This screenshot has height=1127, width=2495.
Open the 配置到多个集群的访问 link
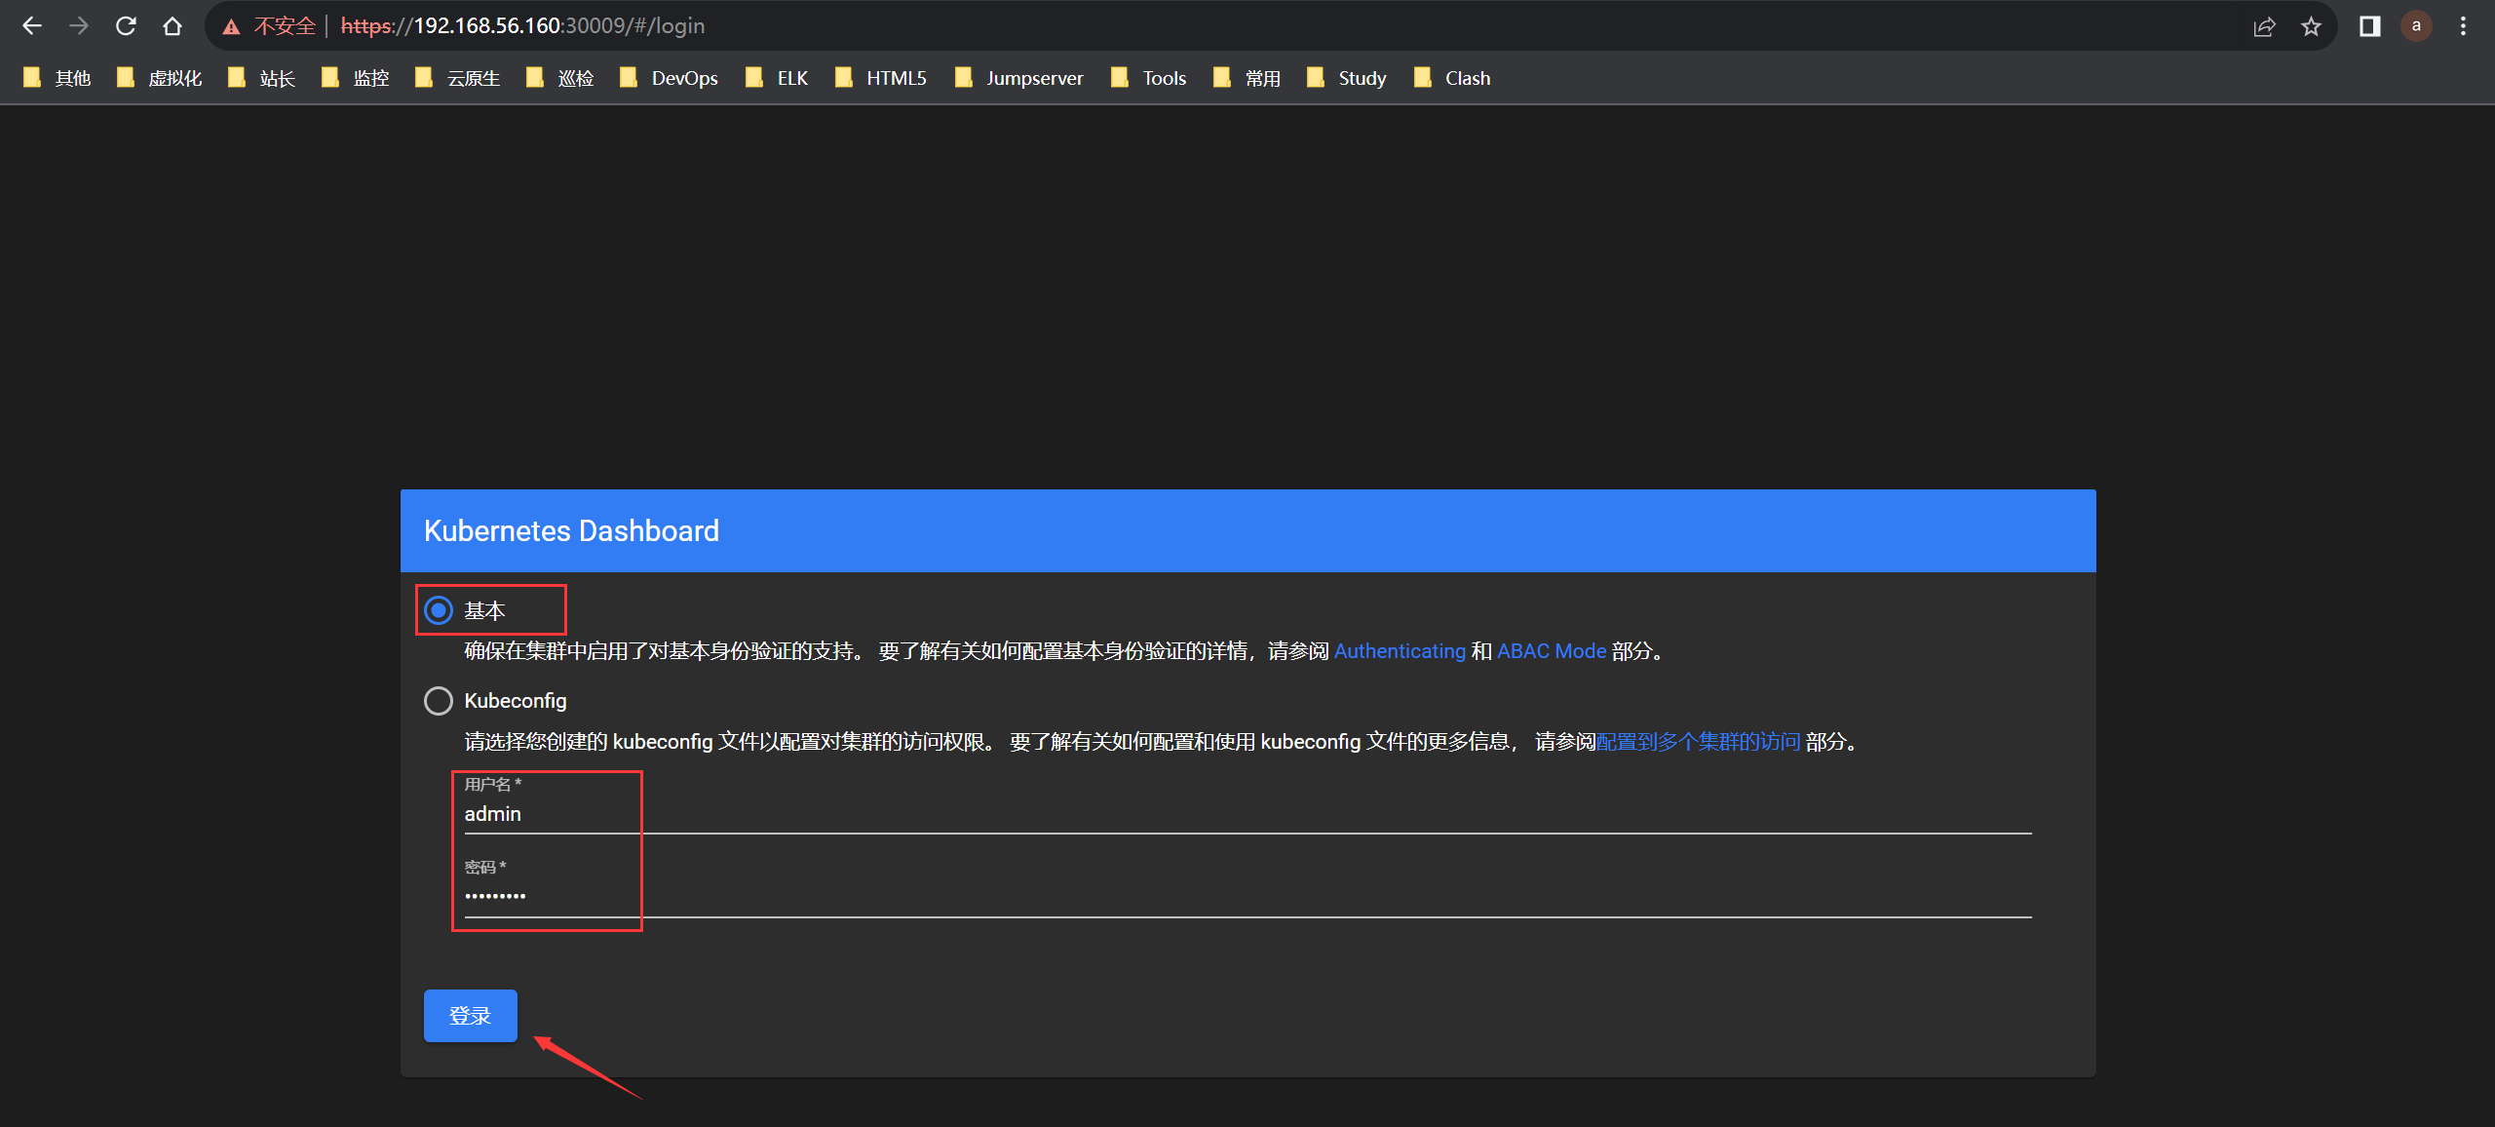tap(1698, 742)
